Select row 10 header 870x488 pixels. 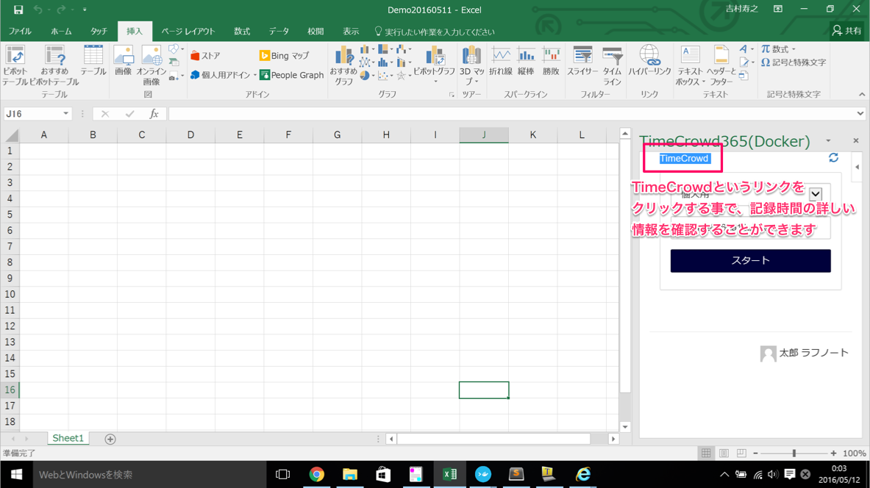[10, 295]
